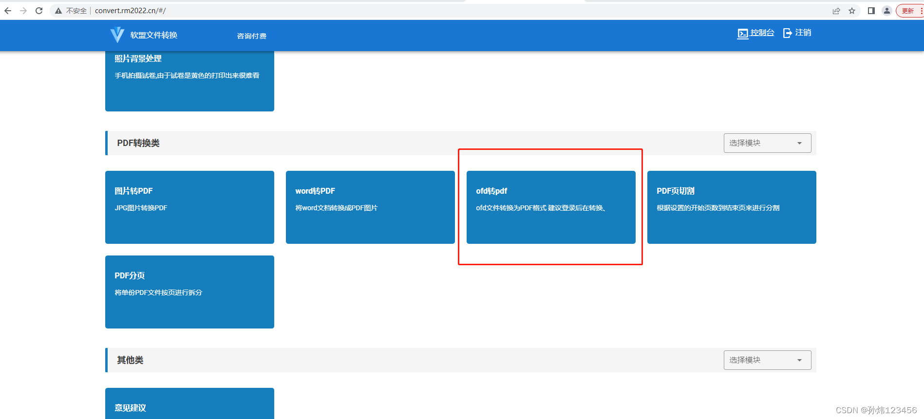
Task: Expand 选择模块 dropdown in PDF转换类
Action: [767, 143]
